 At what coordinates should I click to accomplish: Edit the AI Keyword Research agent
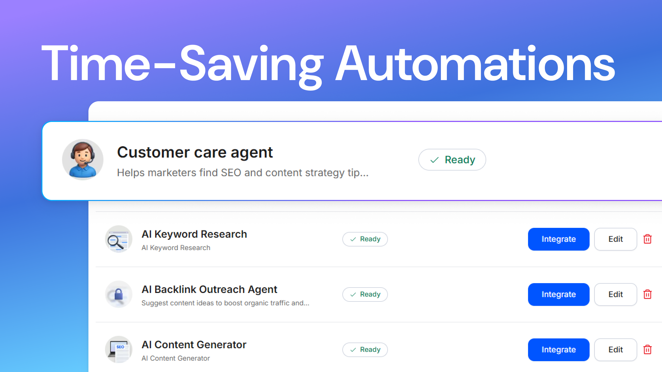click(x=616, y=239)
